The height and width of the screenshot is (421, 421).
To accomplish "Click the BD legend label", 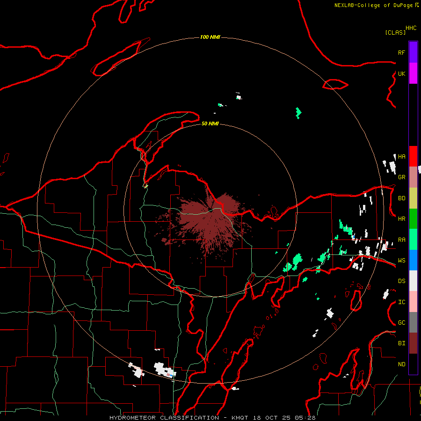I will point(401,198).
